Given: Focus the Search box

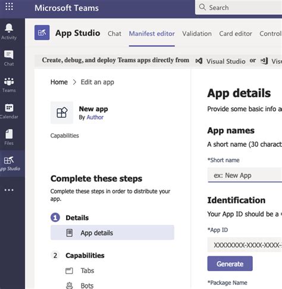Looking at the screenshot, I should point(239,7).
